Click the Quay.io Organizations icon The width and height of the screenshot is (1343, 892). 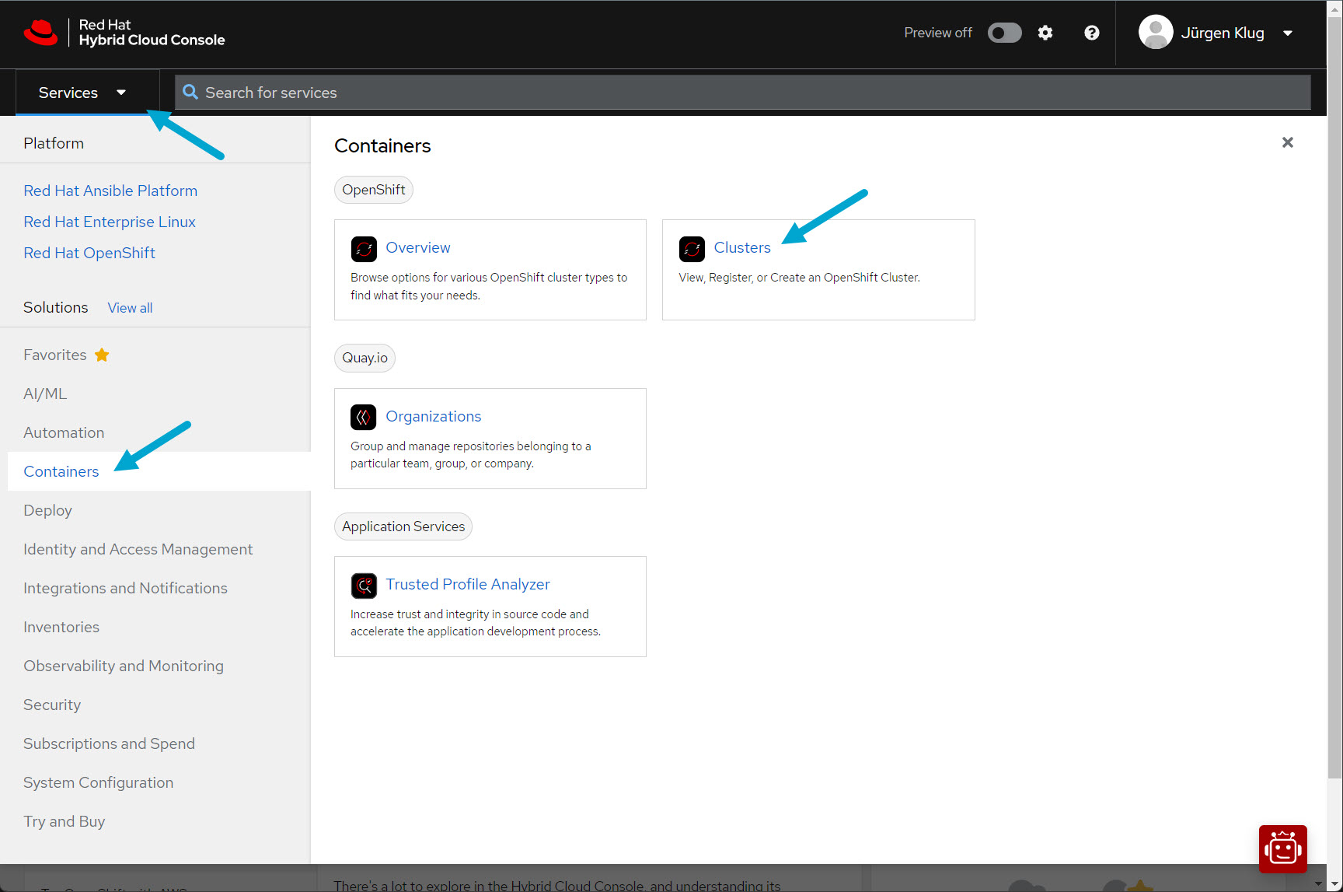364,418
